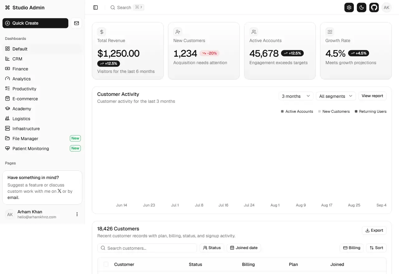Viewport: 399px width, 274px height.
Task: Click the Joined column header
Action: (x=337, y=264)
